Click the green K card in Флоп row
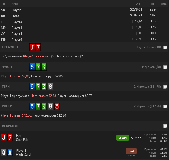169x160 pixels. (x=44, y=67)
